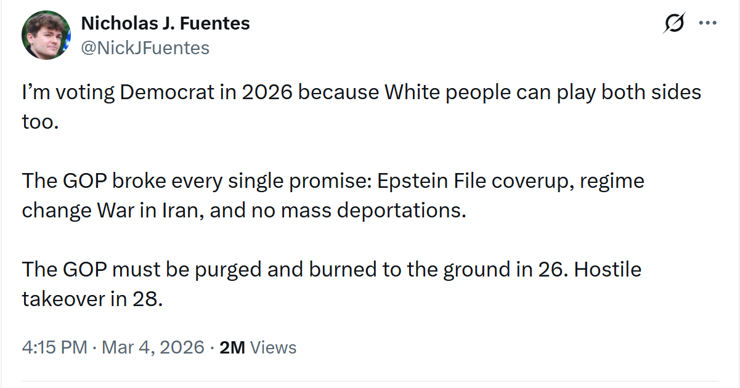Open the three-dot More options menu
Viewport: 740px width, 388px height.
(x=707, y=24)
